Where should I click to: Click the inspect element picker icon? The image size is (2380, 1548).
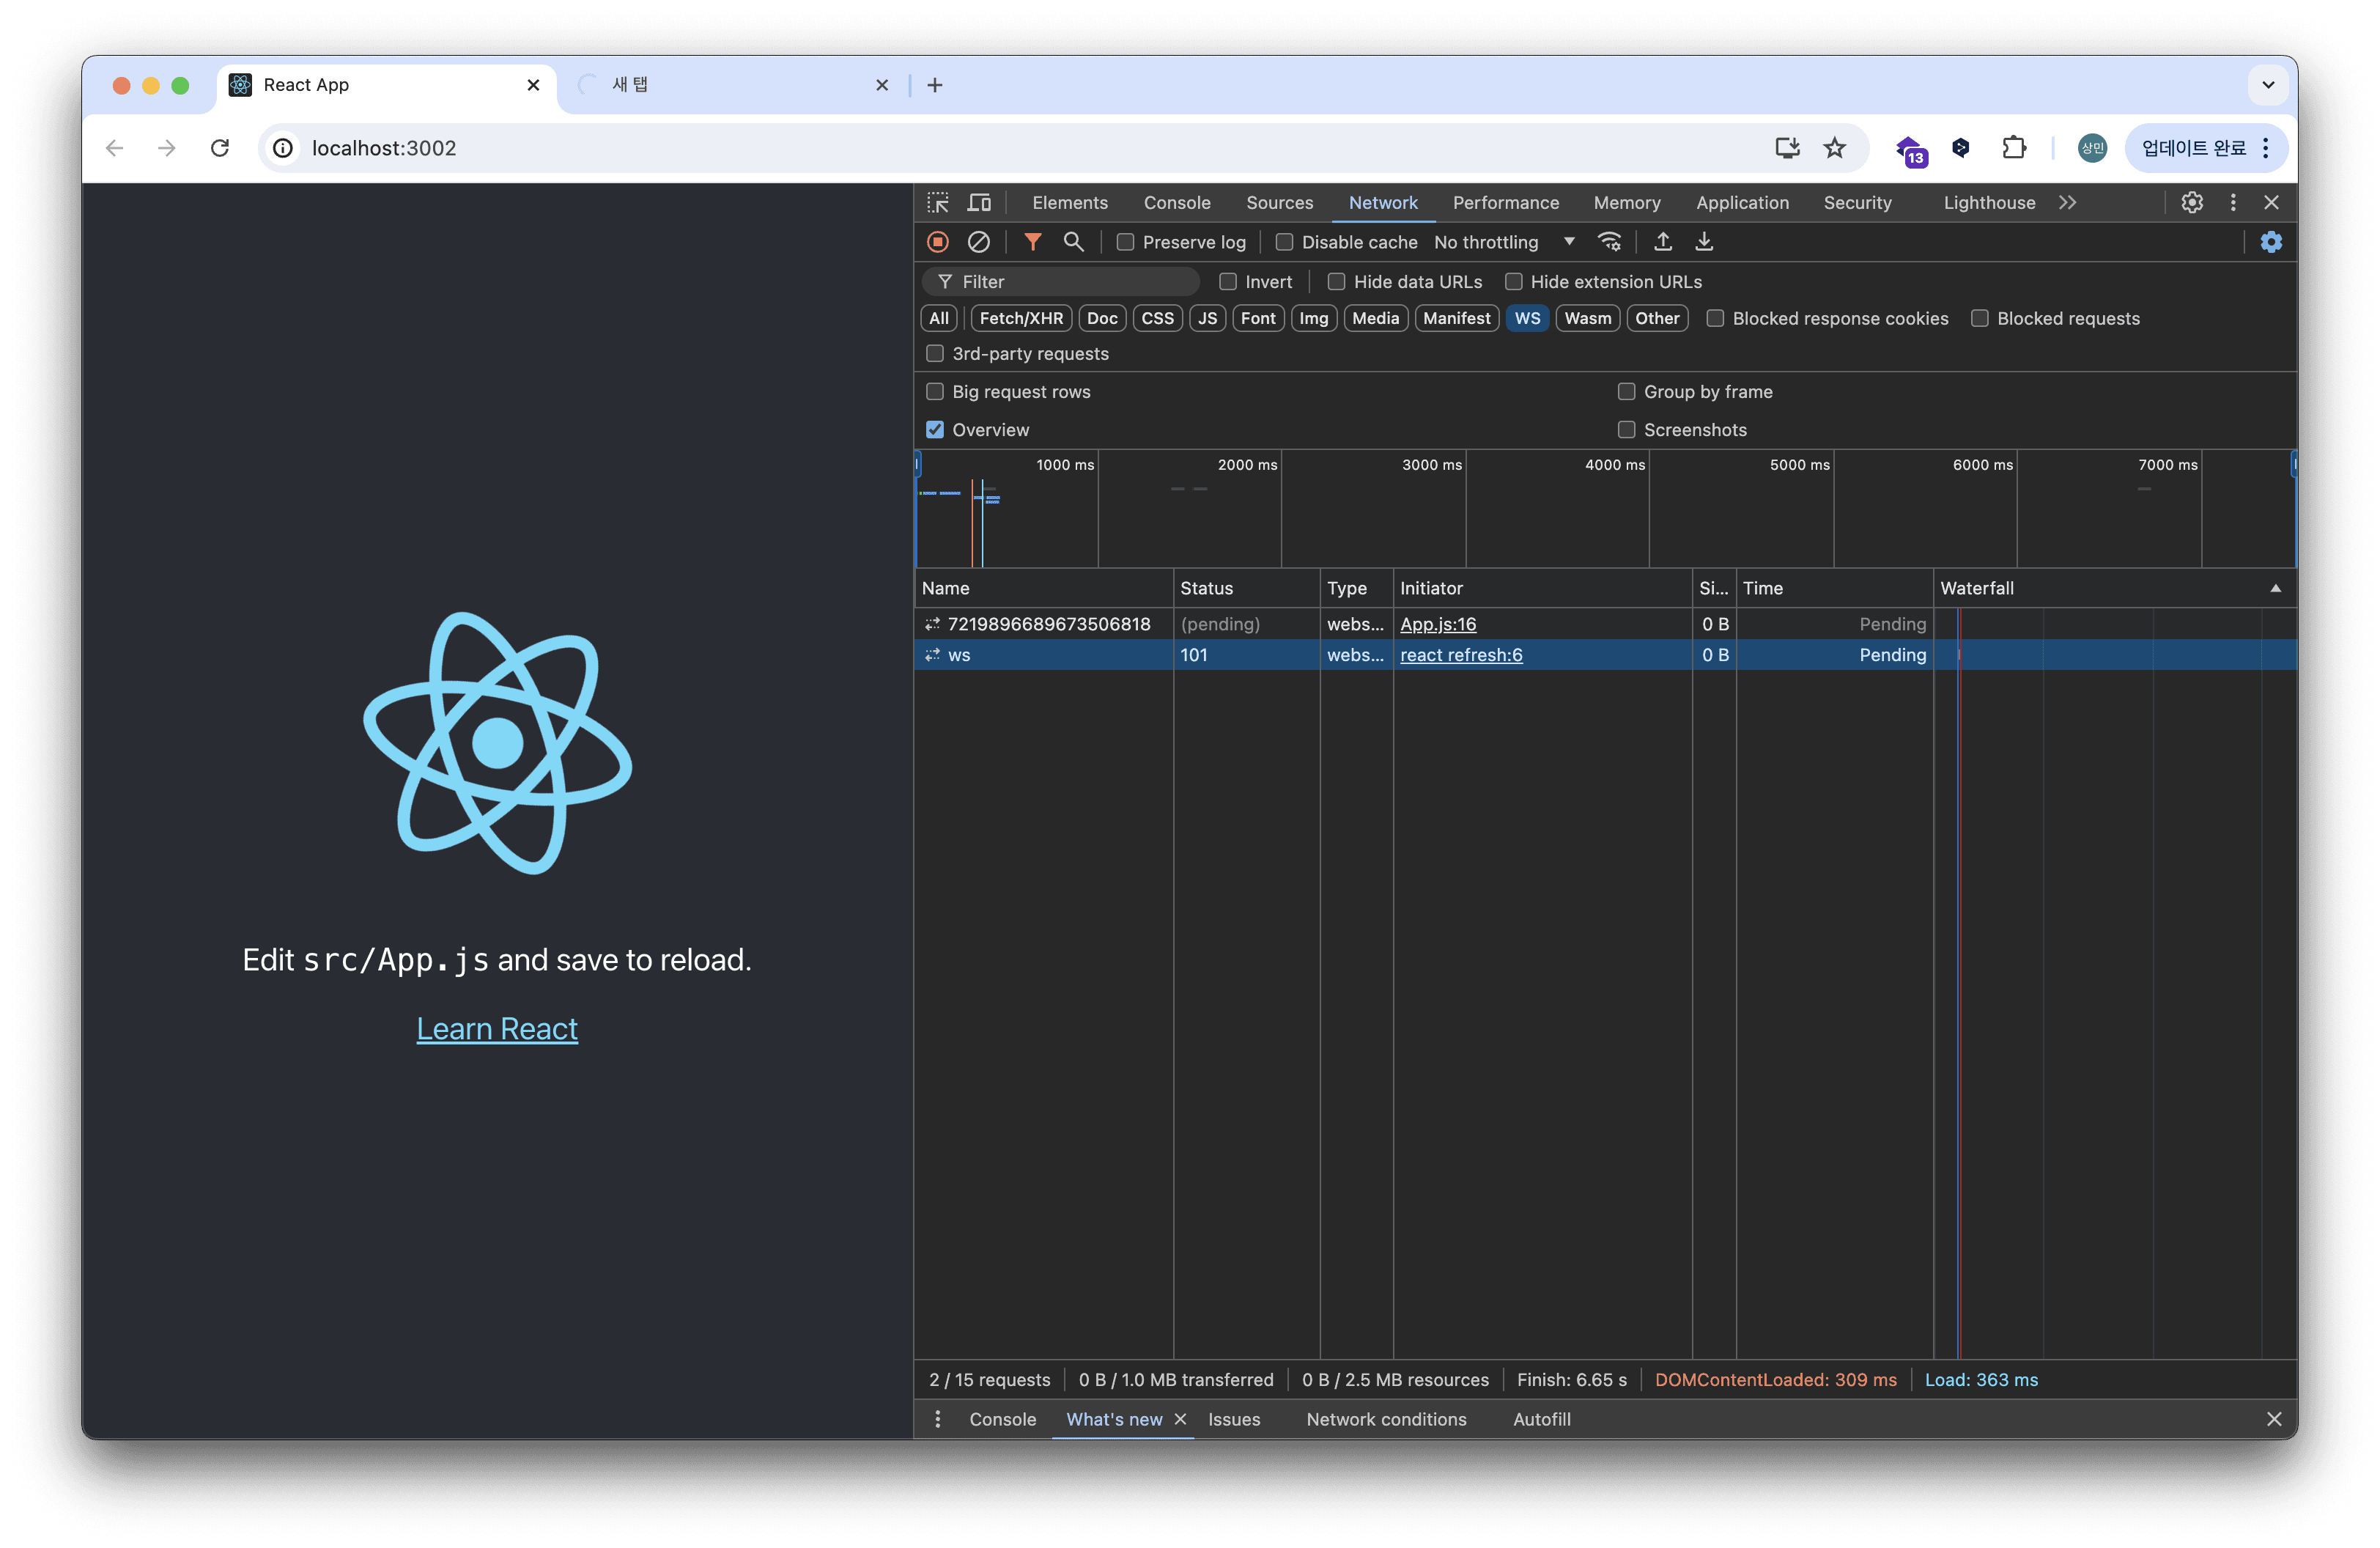coord(938,203)
